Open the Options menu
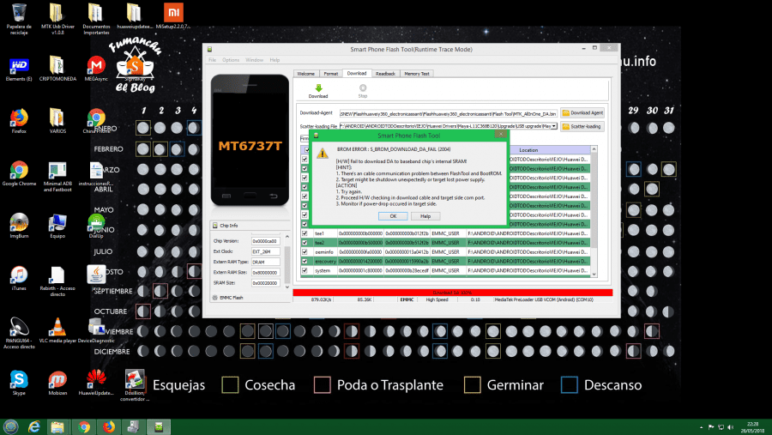This screenshot has width=772, height=435. pyautogui.click(x=231, y=60)
